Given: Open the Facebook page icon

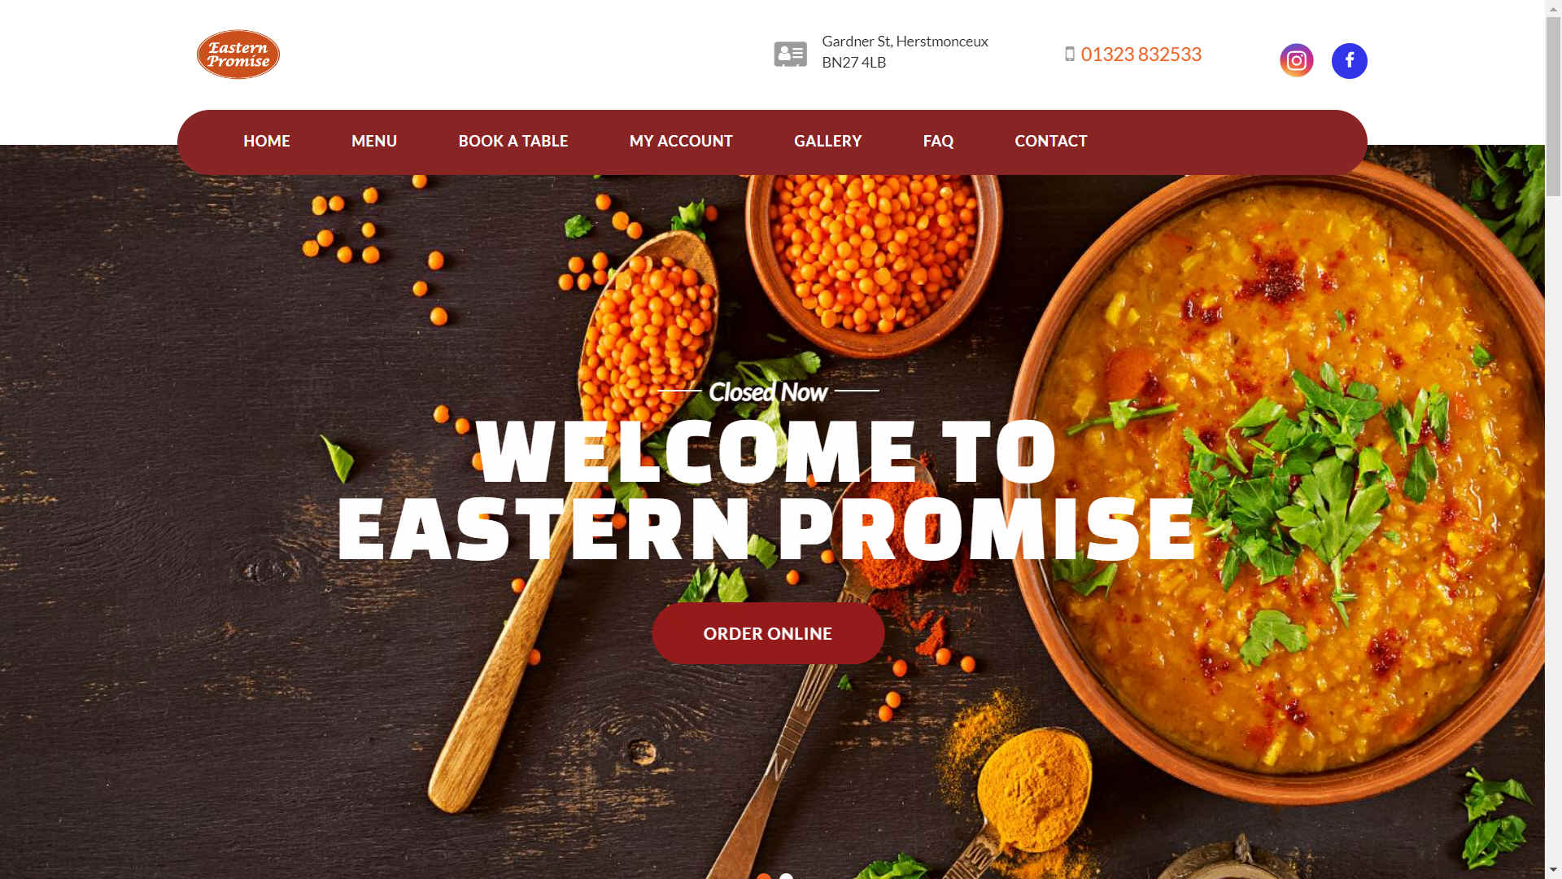Looking at the screenshot, I should click(1349, 61).
